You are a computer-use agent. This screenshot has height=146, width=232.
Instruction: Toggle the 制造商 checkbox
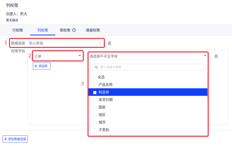pos(95,92)
